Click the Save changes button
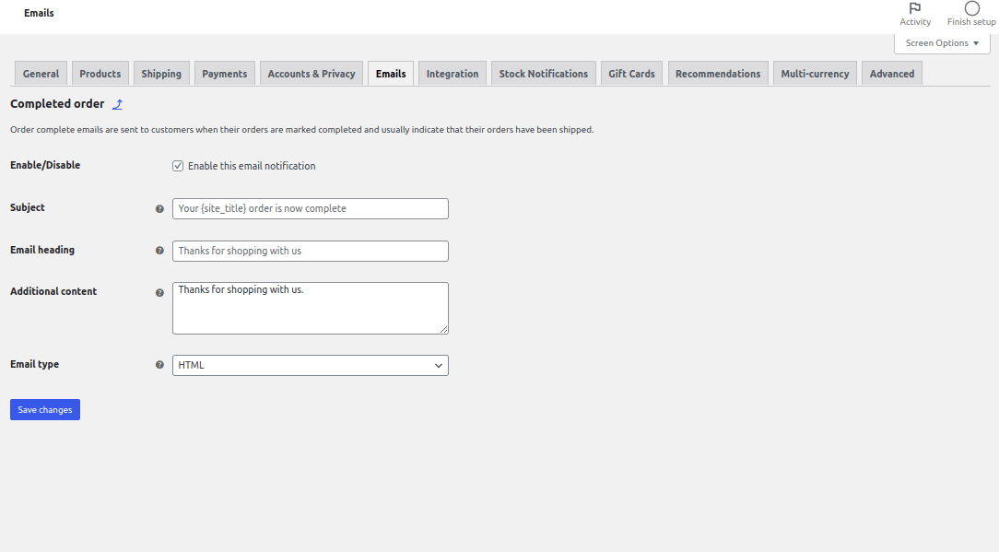Screen dimensions: 999x552 point(44,409)
